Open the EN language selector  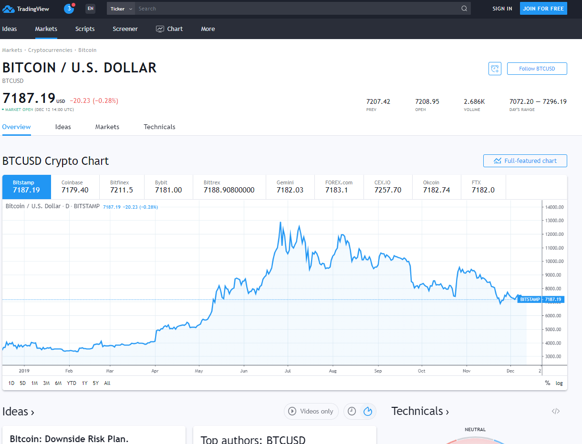coord(91,9)
